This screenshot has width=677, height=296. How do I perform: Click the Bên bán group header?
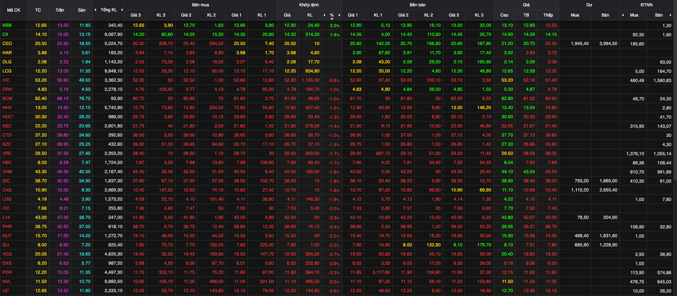[418, 5]
